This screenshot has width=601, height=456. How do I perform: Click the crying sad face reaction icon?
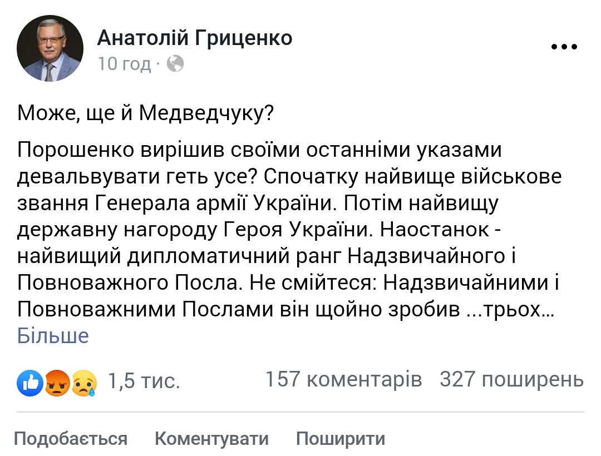click(x=85, y=383)
